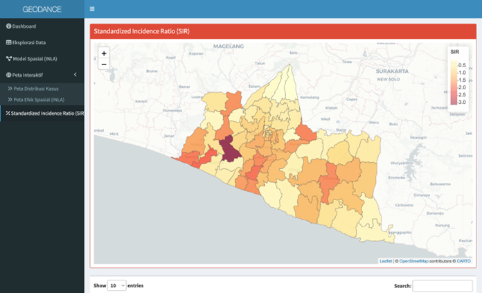Click the Peta Interaktif globe icon
This screenshot has width=482, height=293.
pos(8,74)
